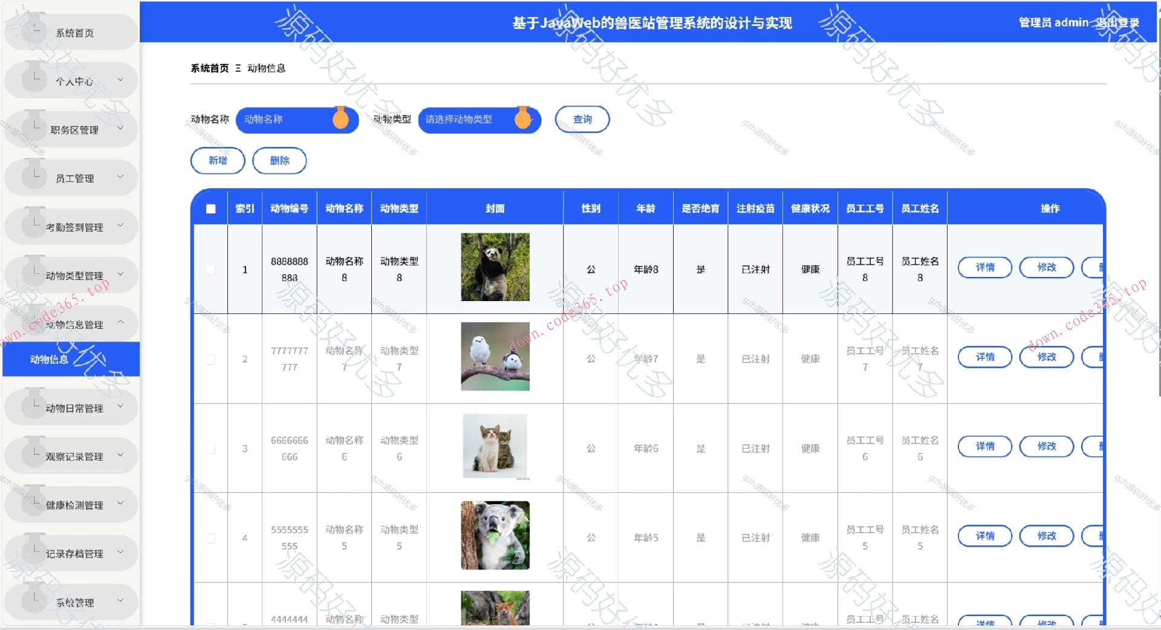The height and width of the screenshot is (630, 1161).
Task: Click the 查询 search button
Action: pyautogui.click(x=582, y=119)
